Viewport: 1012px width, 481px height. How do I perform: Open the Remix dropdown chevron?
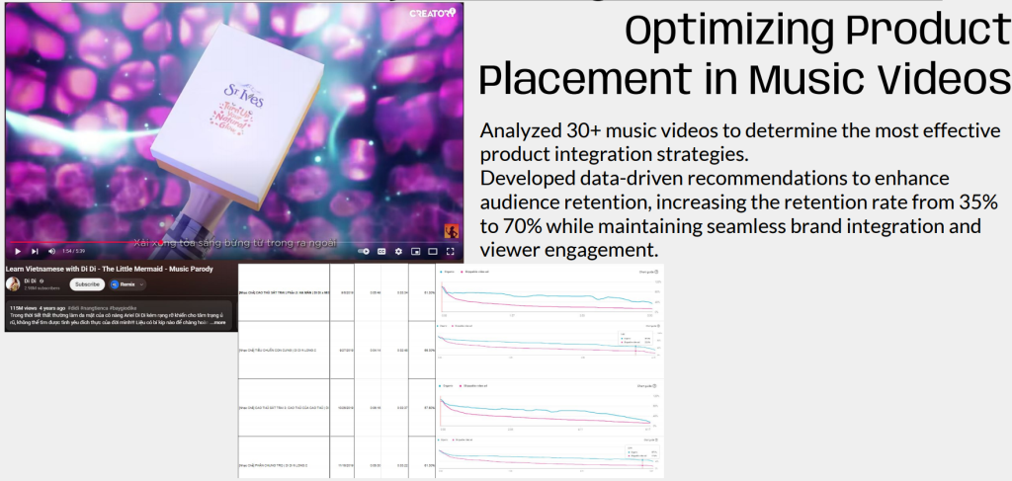[x=141, y=284]
